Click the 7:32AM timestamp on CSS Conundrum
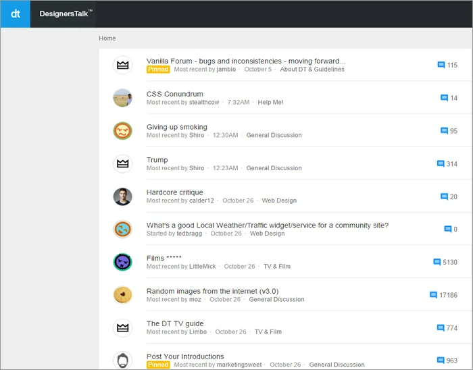 pyautogui.click(x=239, y=102)
